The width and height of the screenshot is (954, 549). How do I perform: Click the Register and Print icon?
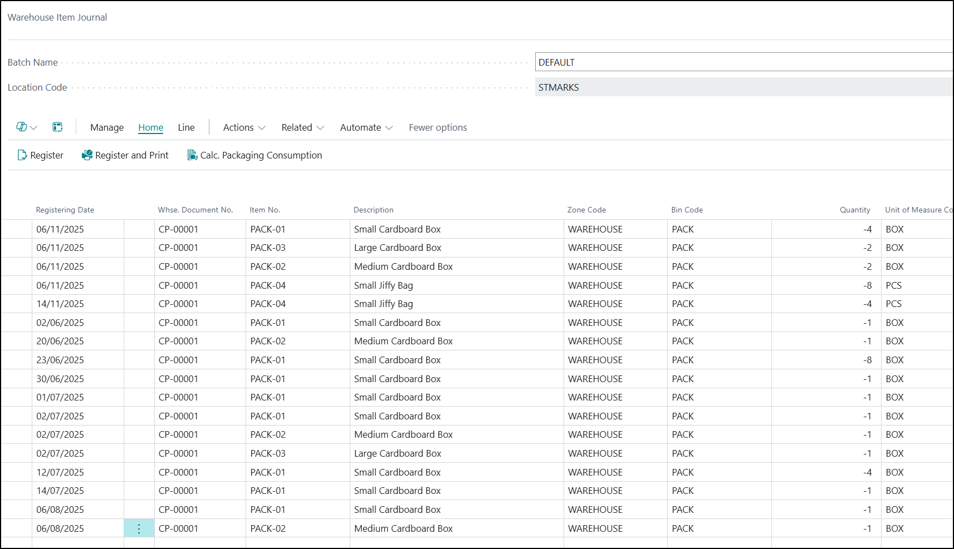87,155
